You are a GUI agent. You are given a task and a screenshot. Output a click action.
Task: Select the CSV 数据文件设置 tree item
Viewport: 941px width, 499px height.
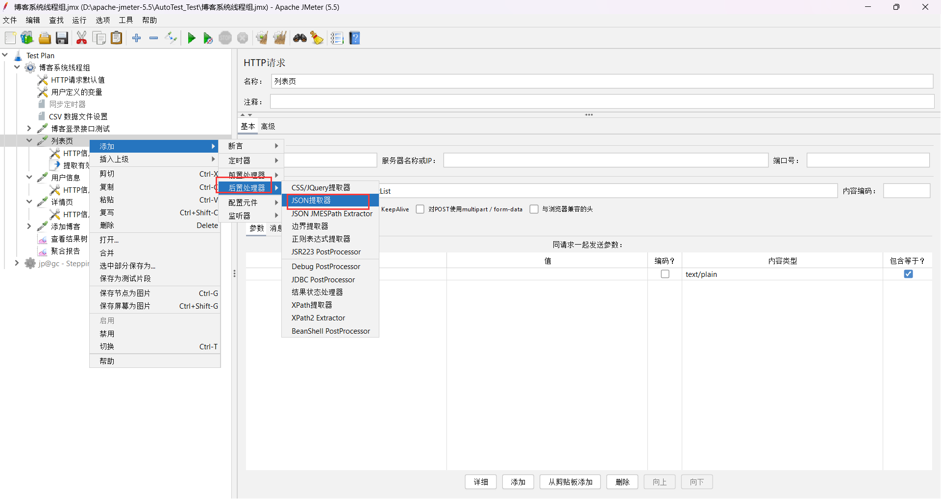click(x=78, y=117)
